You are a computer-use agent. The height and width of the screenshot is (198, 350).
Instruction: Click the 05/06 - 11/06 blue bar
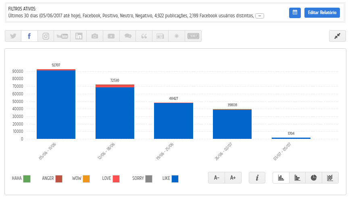(x=56, y=105)
